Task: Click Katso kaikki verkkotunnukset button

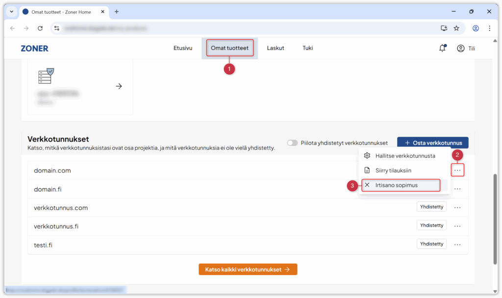Action: [x=248, y=270]
